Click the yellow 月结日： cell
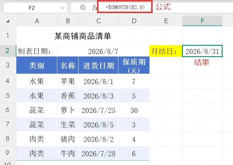This screenshot has width=233, height=165. (x=166, y=51)
